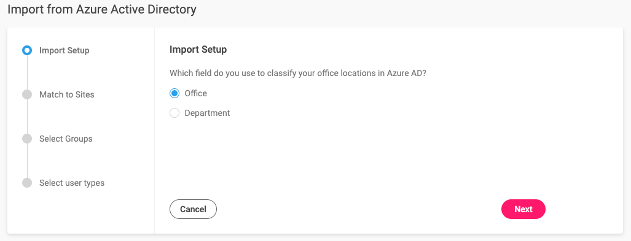
Task: Select the Department radio button
Action: point(174,113)
